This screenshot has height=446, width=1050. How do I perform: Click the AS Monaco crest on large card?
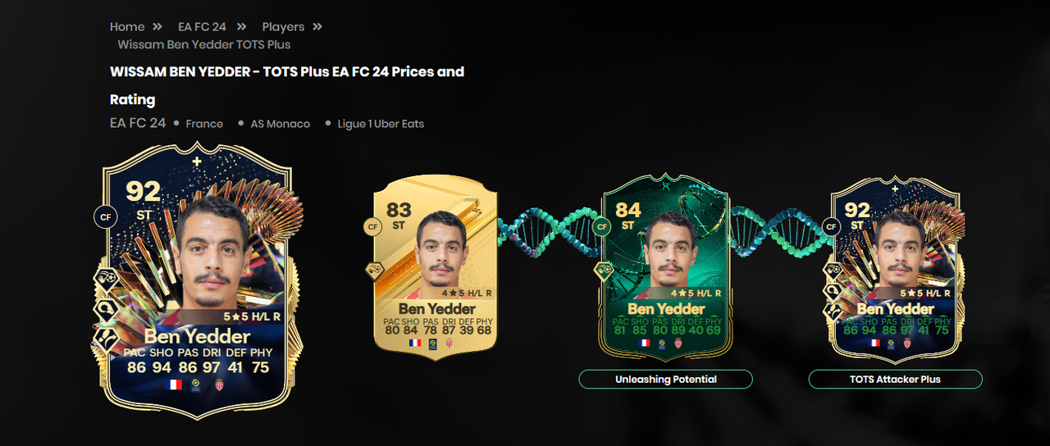(x=218, y=384)
